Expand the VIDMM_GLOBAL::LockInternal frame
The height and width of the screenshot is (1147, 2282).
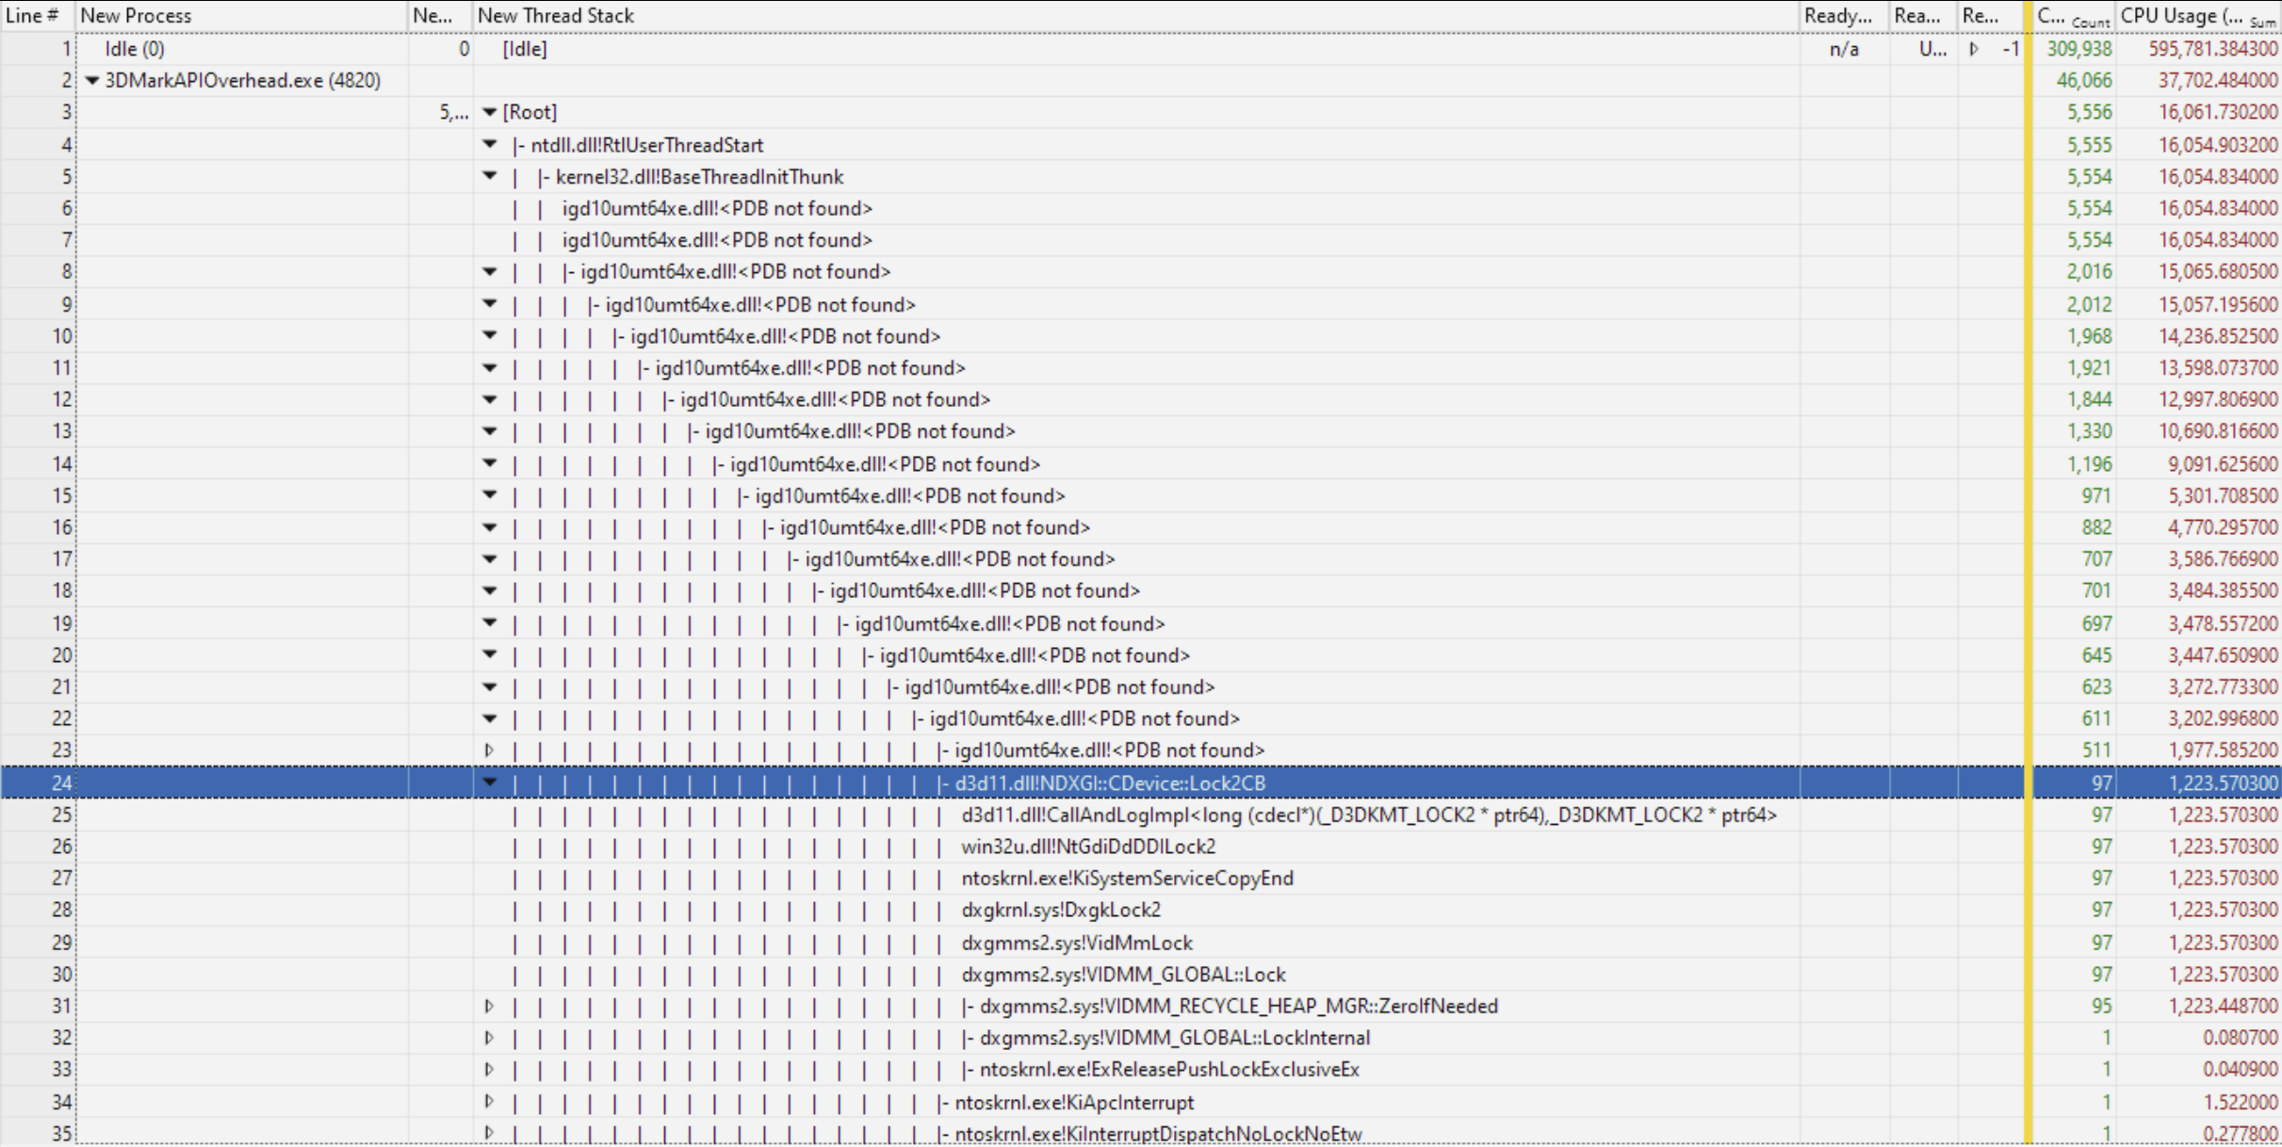[x=489, y=1038]
